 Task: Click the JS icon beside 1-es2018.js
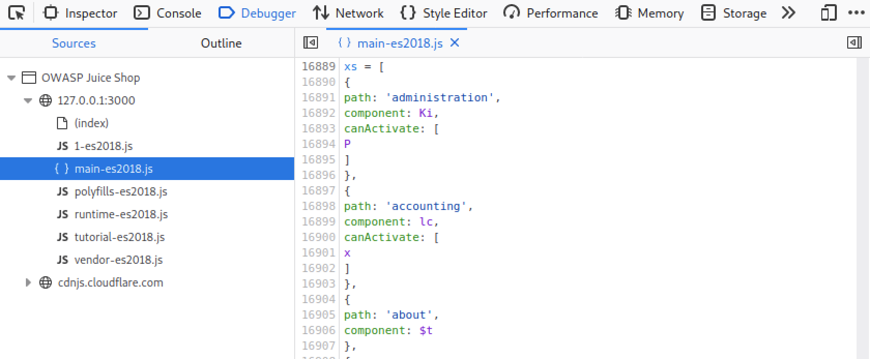62,146
